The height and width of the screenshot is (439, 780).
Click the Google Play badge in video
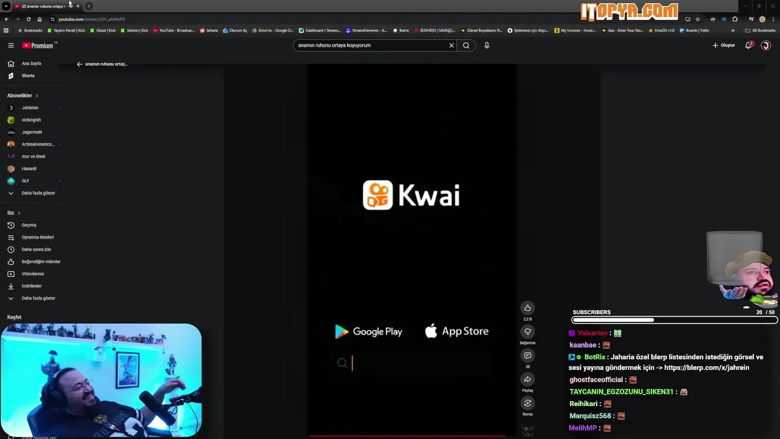coord(369,332)
